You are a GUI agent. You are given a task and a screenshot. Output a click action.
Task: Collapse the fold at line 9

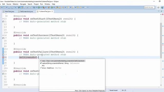pyautogui.click(x=7, y=16)
